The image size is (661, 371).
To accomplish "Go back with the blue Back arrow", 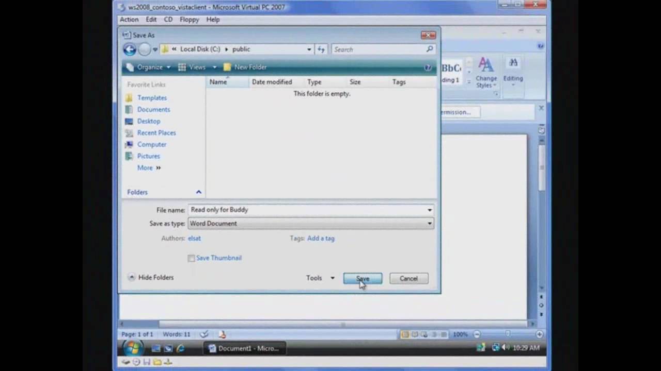I will (130, 49).
